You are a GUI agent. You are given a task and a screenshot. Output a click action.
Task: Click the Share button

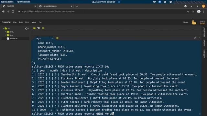click(x=186, y=22)
